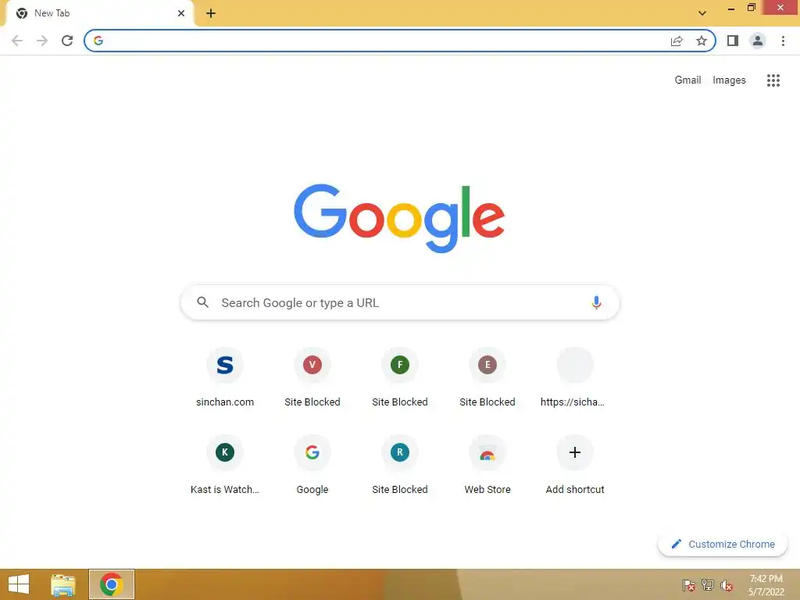Click the Customize Chrome button
Image resolution: width=800 pixels, height=600 pixels.
723,545
